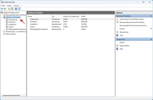Click the Anwendung log icon in tree

click(x=7, y=20)
